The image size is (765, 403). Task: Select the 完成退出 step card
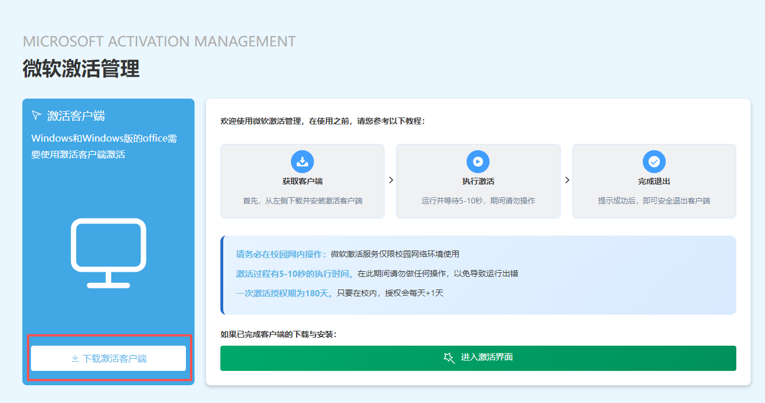654,181
